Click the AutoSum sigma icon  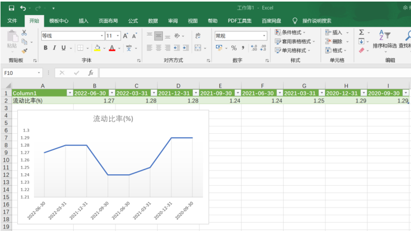(x=361, y=32)
